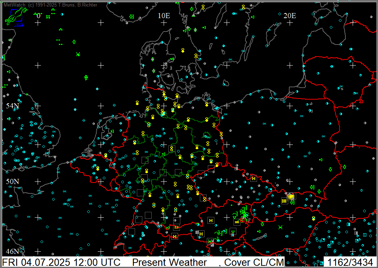Click the green double-comma drizzle symbol beside the 0 label
The height and width of the screenshot is (268, 378).
48,17
